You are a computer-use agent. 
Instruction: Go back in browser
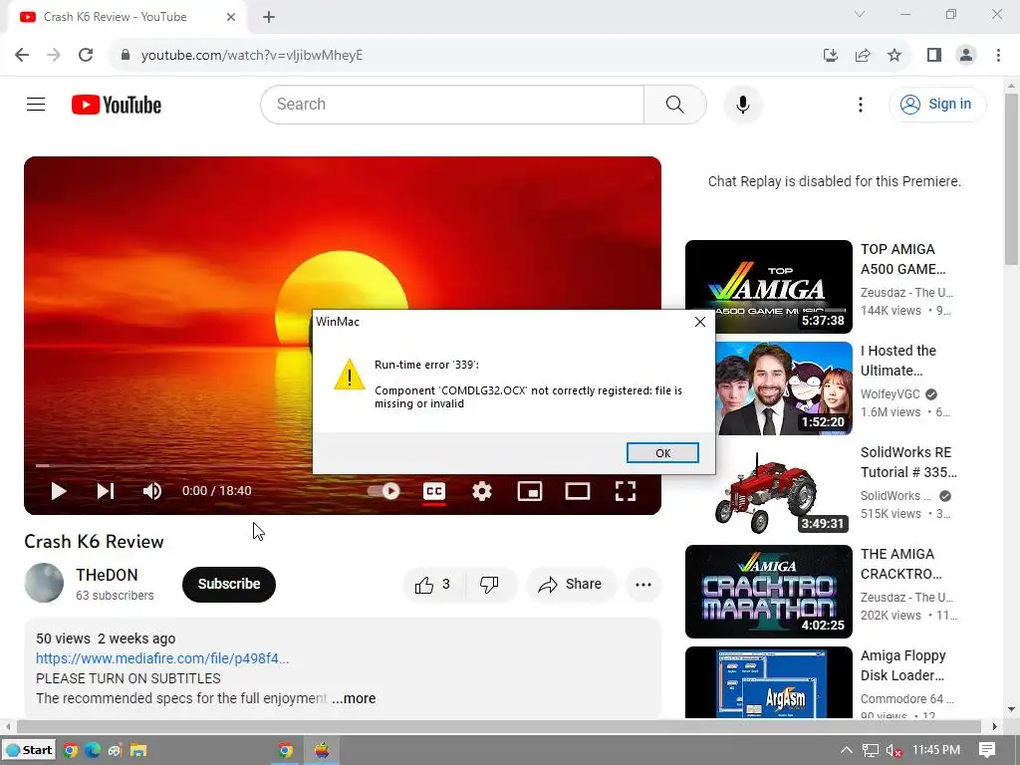[22, 55]
